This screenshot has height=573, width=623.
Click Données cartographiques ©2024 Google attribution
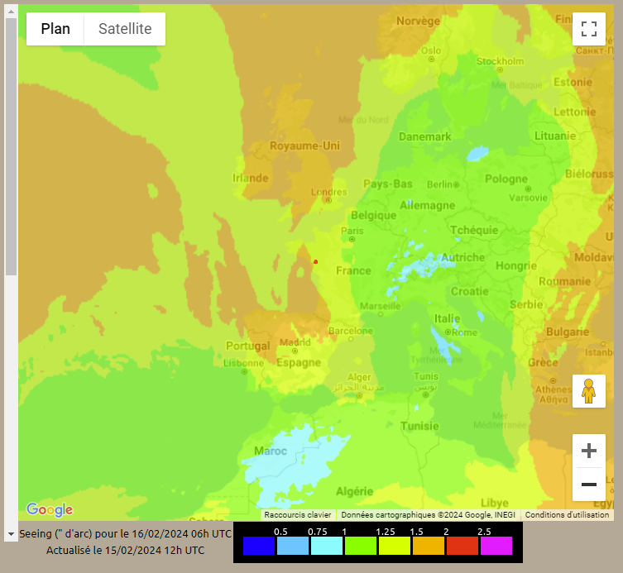coord(428,515)
